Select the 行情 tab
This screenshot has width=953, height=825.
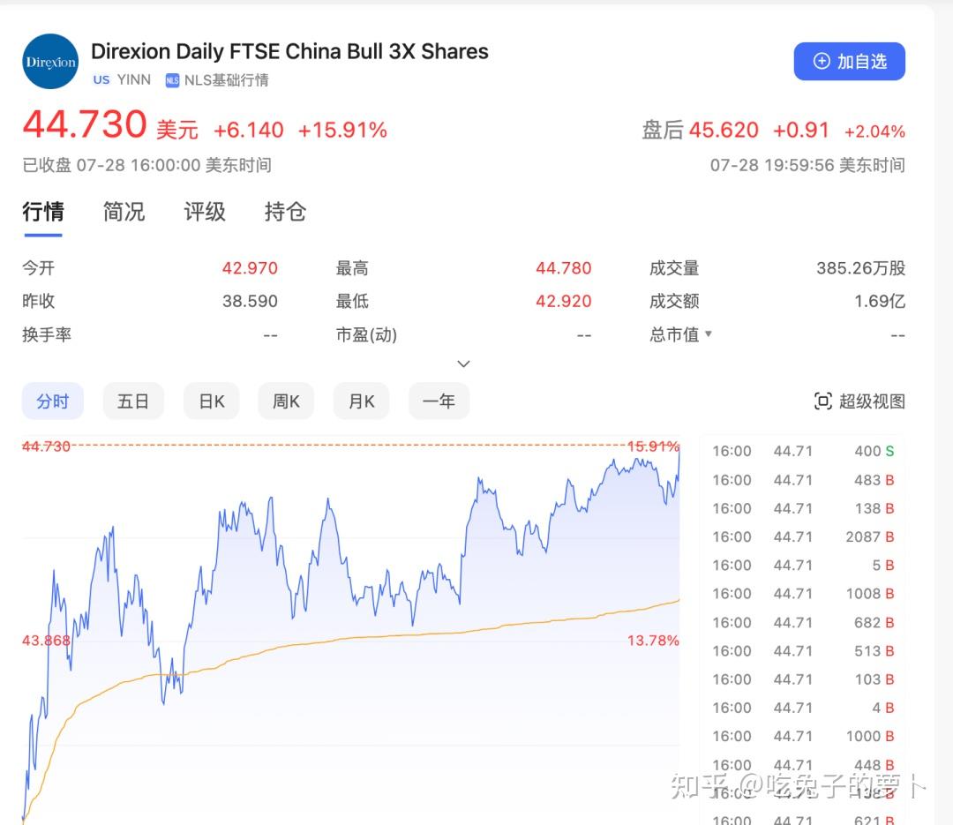43,212
